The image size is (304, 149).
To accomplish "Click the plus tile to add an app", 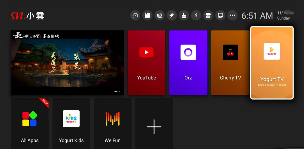I will coord(154,124).
